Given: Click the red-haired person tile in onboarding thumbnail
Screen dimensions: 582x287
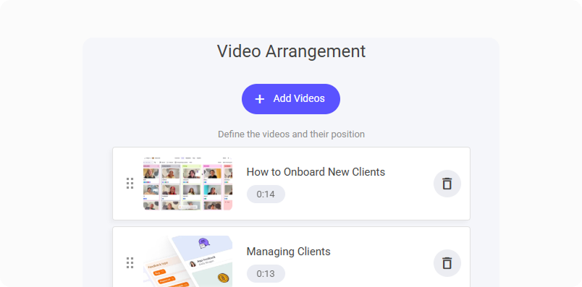Looking at the screenshot, I should [x=172, y=191].
